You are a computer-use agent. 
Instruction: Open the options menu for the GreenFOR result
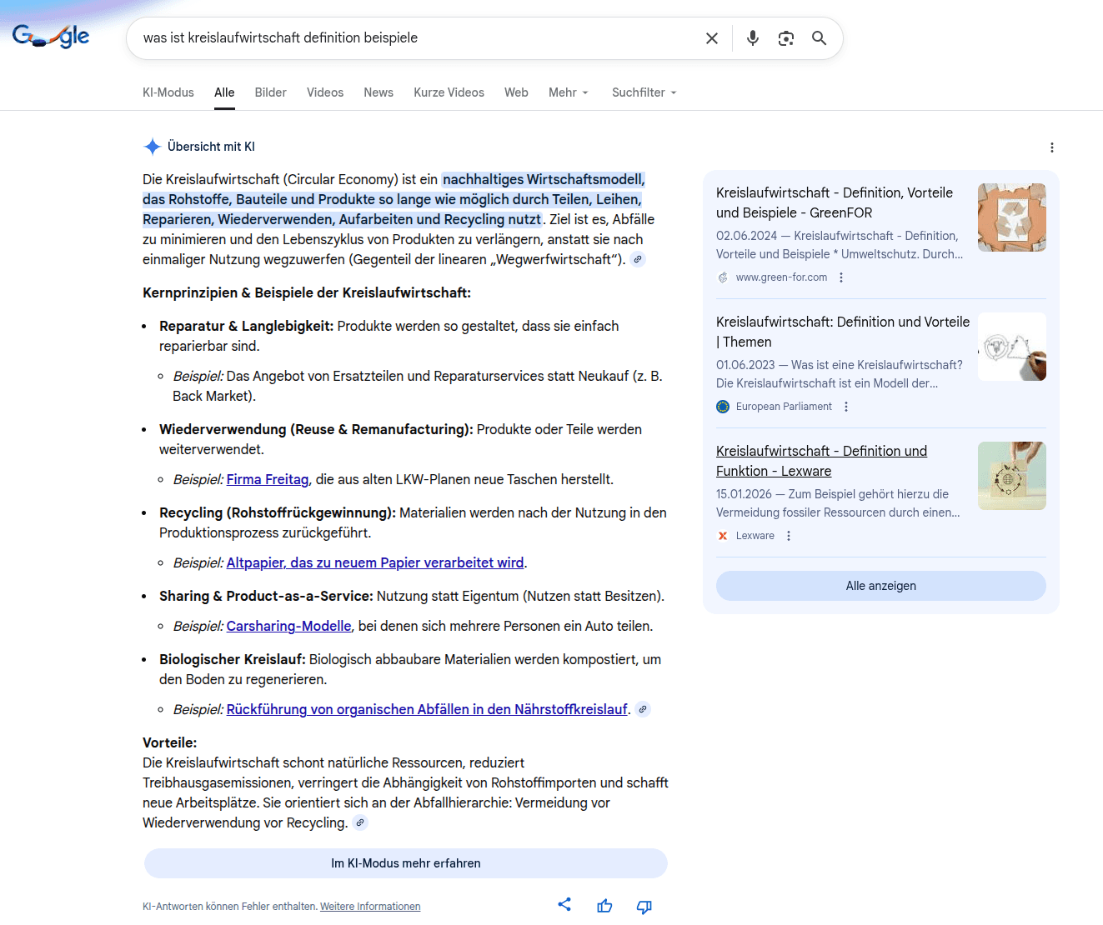840,277
